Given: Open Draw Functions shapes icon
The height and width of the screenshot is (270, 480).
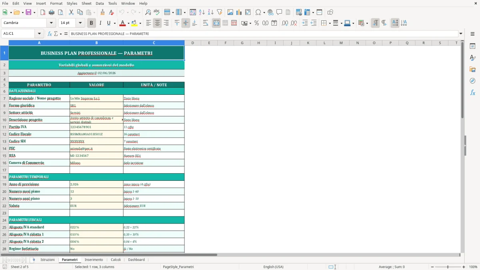Looking at the screenshot, I should click(330, 12).
